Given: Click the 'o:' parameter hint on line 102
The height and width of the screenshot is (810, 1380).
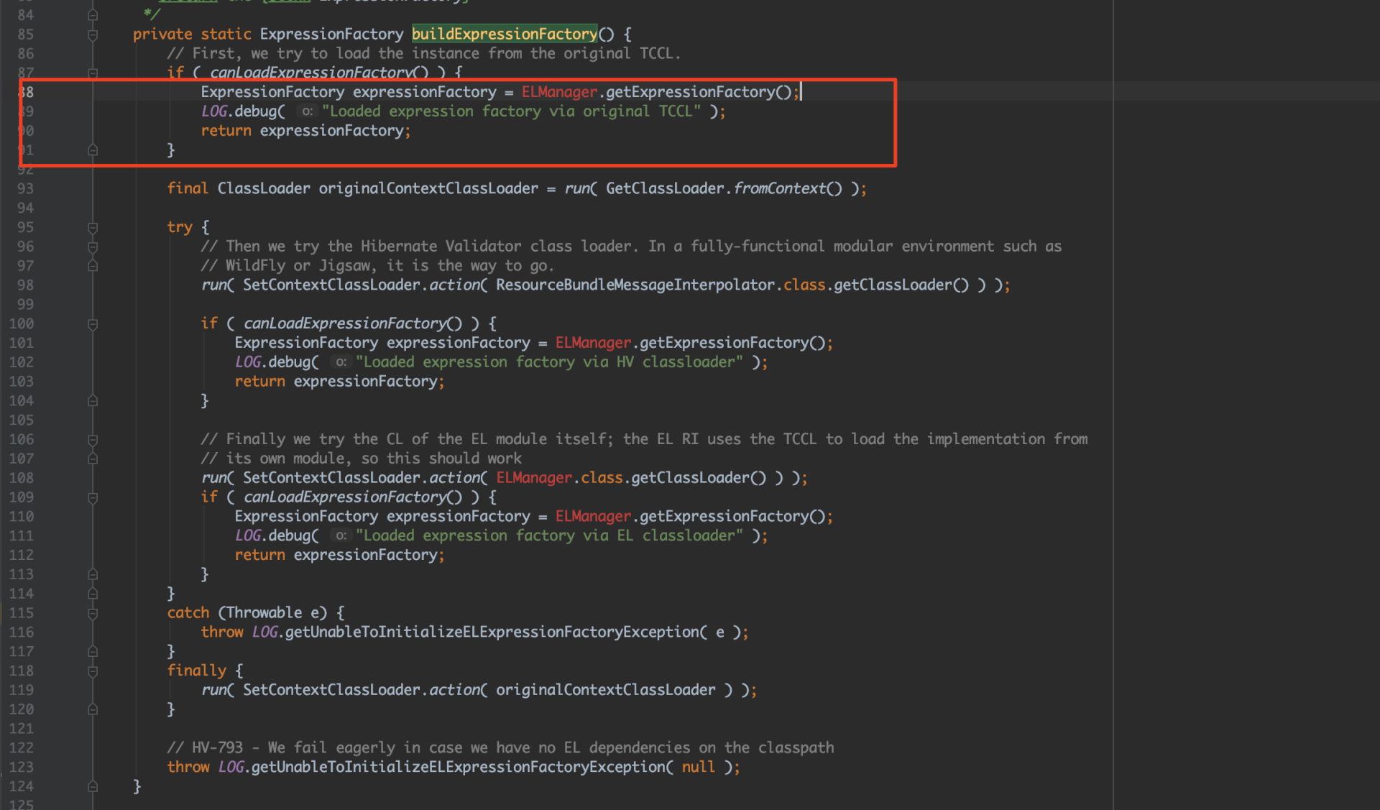Looking at the screenshot, I should 341,362.
